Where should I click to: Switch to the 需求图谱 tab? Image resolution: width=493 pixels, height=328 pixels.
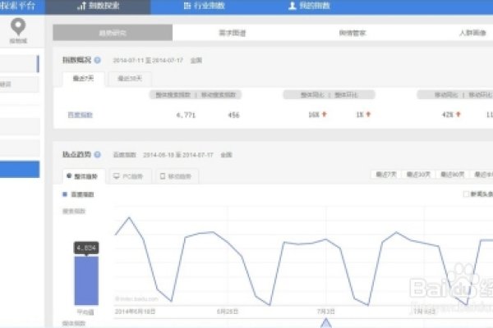pyautogui.click(x=233, y=33)
